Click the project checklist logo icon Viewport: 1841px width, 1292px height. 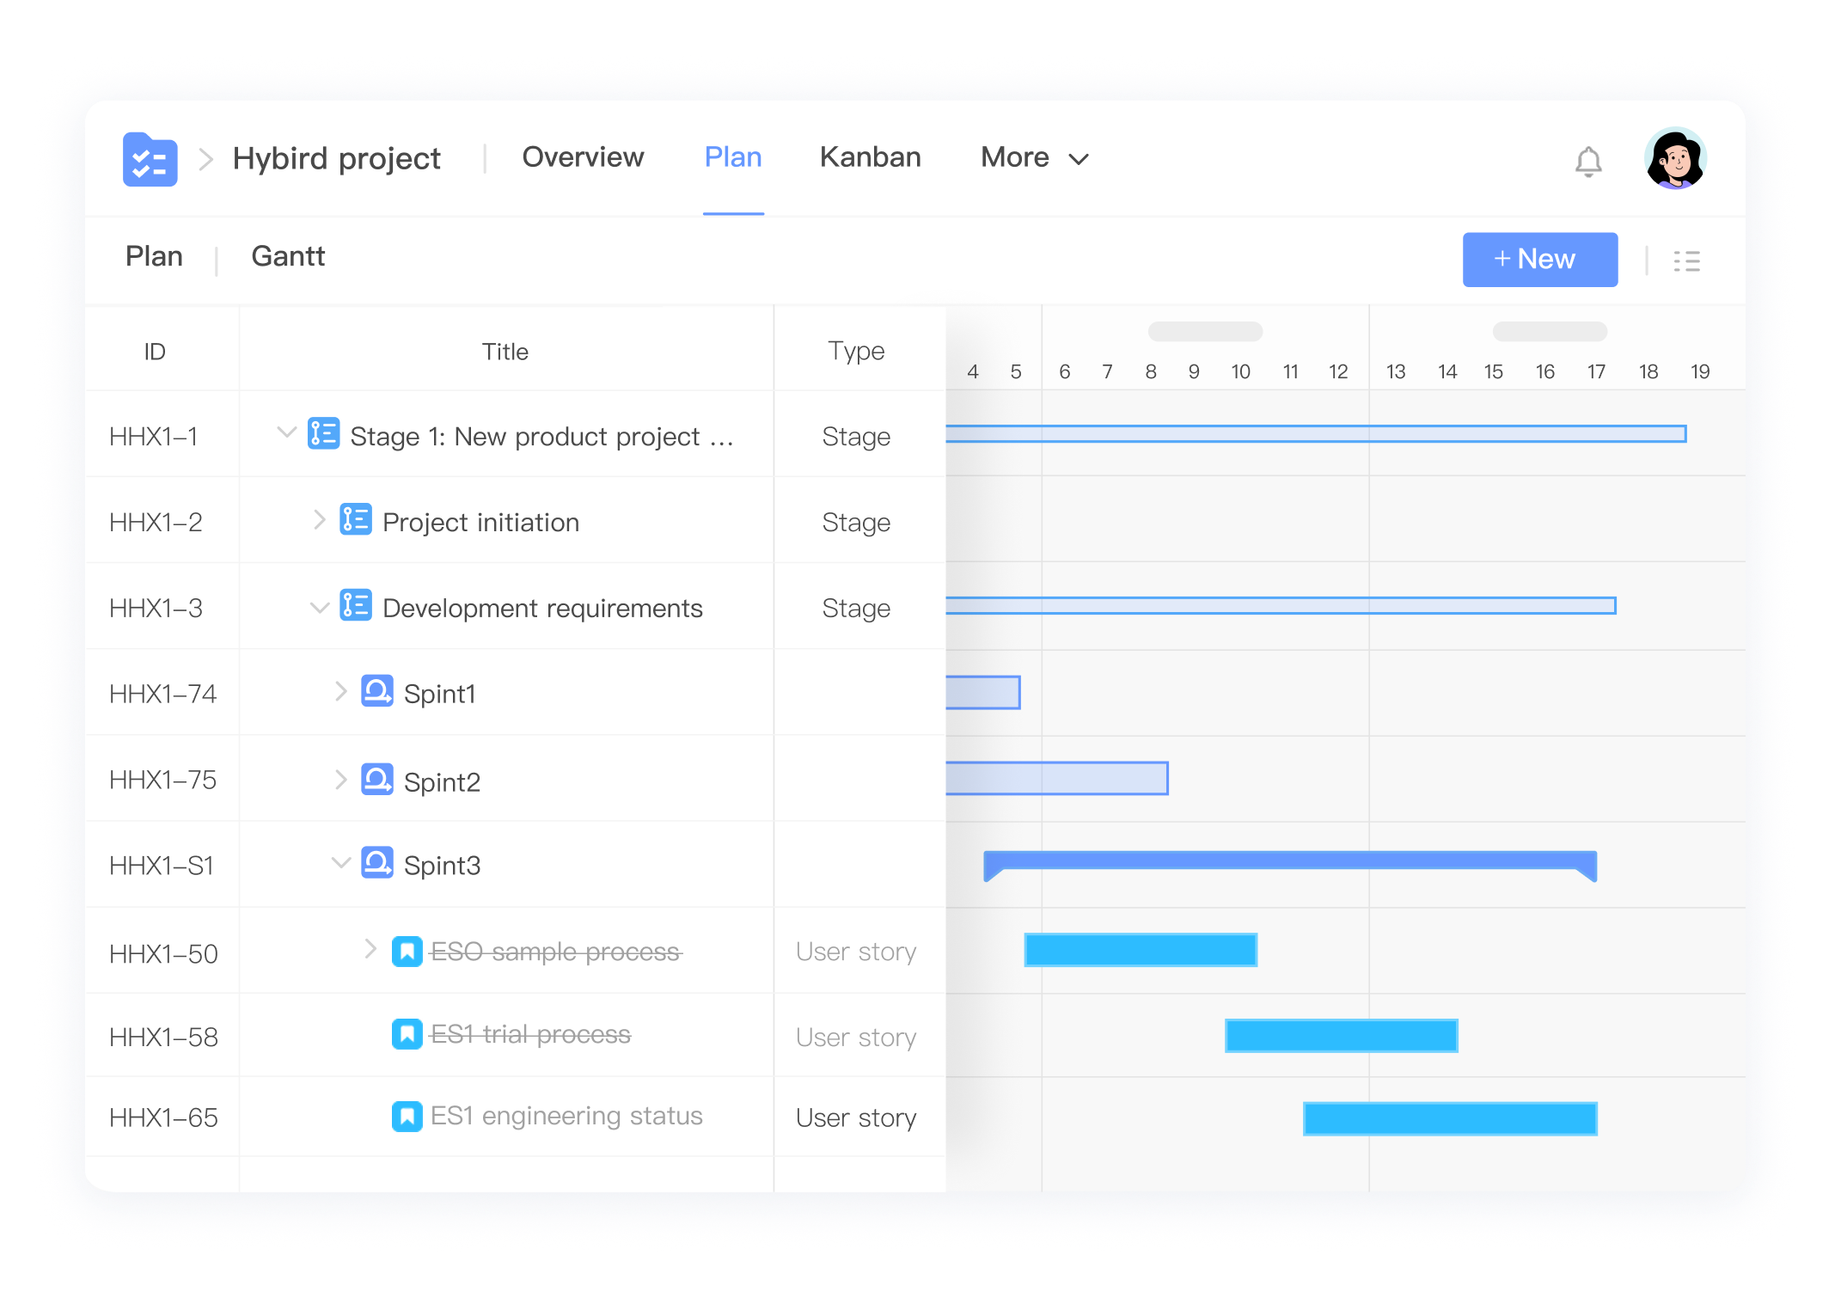(150, 159)
